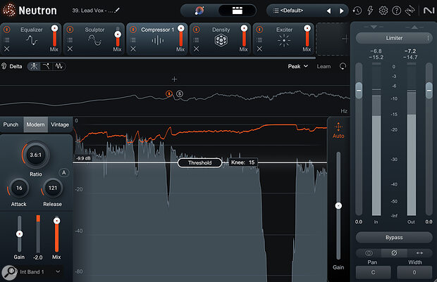Expand output panel with the up arrow
Viewport: 437px width, 282px height.
click(x=414, y=27)
